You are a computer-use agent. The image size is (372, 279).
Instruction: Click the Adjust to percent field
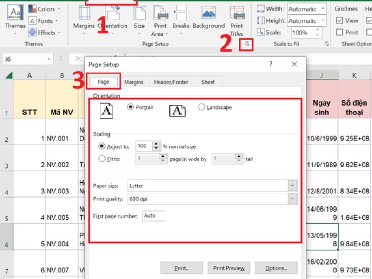(144, 146)
